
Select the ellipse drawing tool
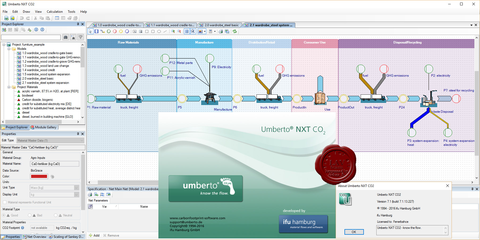(x=159, y=31)
